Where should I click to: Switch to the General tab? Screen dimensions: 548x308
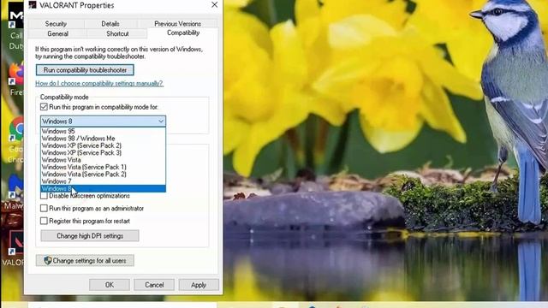pos(57,33)
